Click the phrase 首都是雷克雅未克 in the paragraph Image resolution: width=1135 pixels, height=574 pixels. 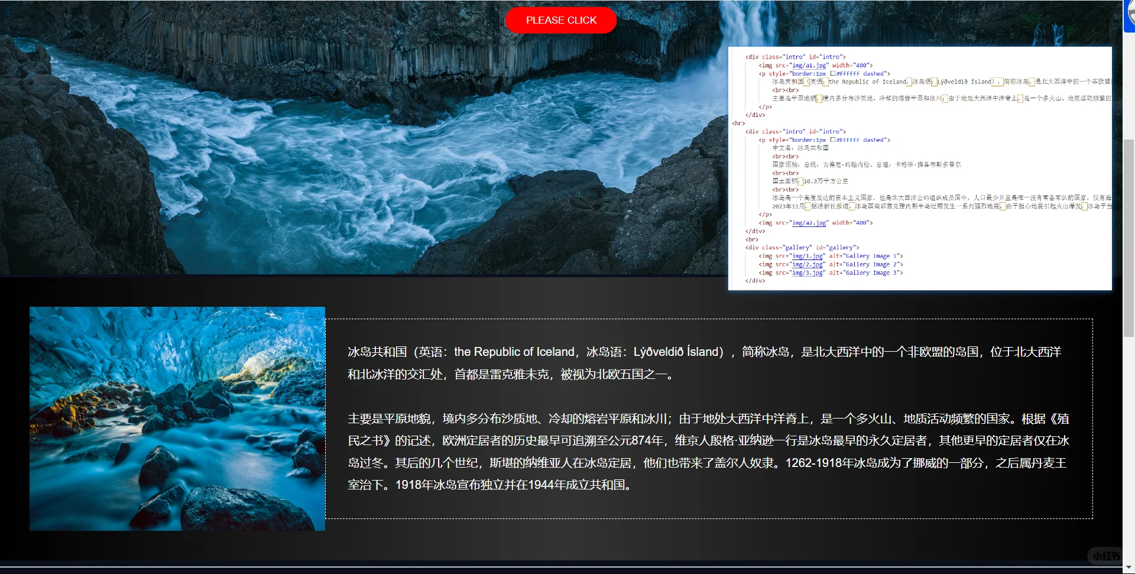pos(501,374)
